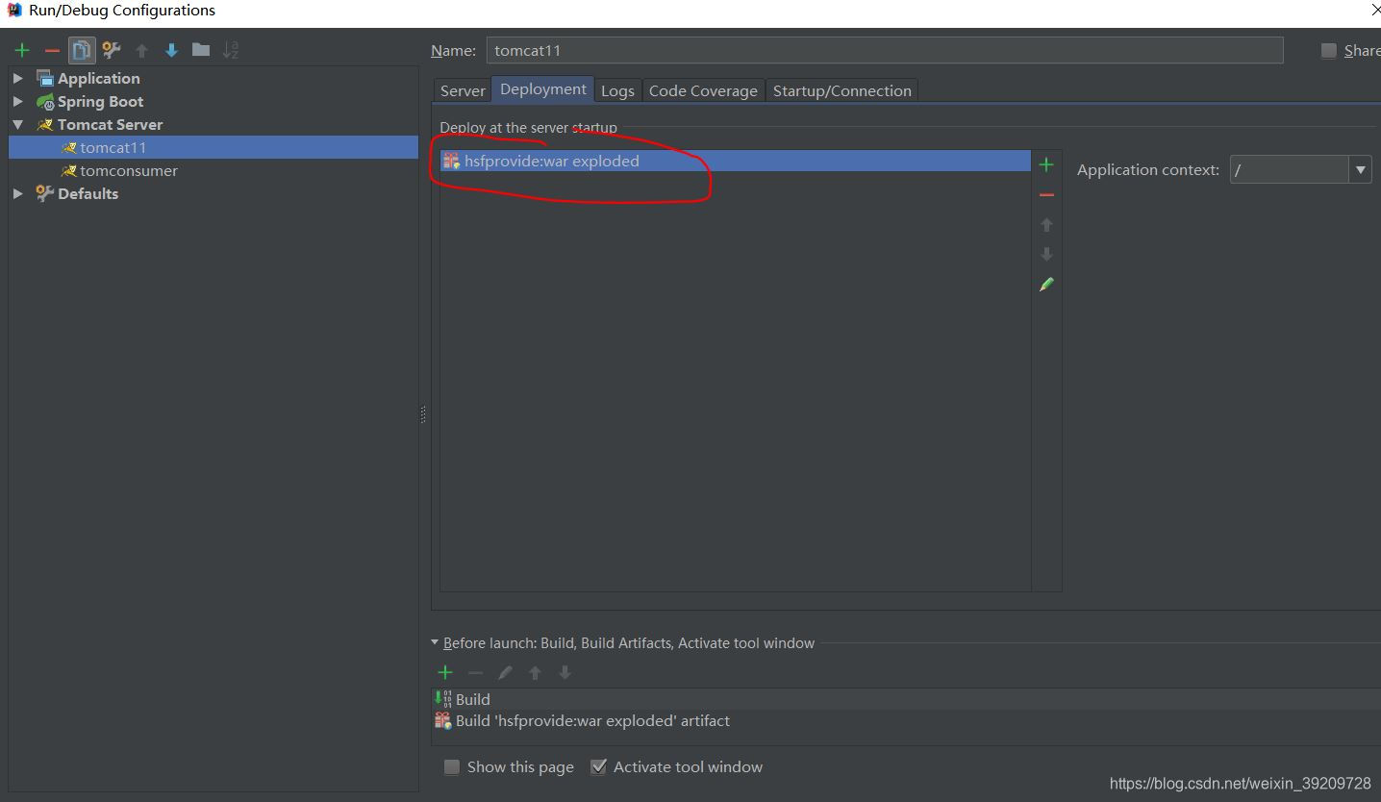Open Application context dropdown
The height and width of the screenshot is (802, 1381).
[x=1360, y=170]
